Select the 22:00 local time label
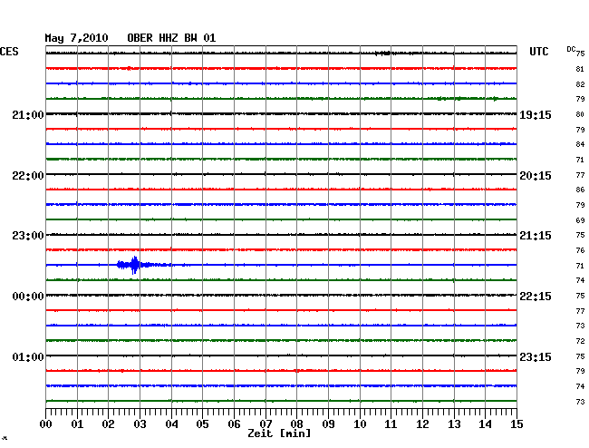 click(28, 176)
